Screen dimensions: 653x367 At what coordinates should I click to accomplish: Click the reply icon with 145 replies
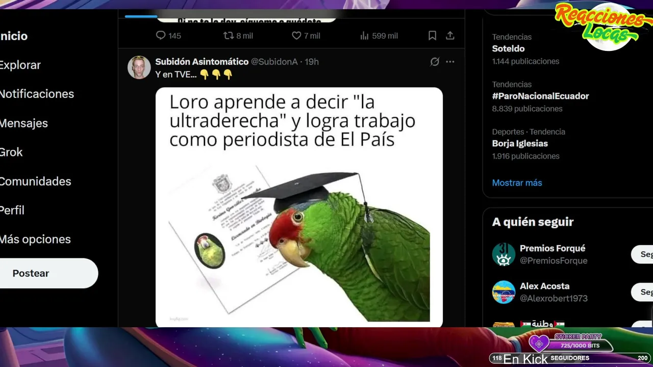click(x=161, y=36)
